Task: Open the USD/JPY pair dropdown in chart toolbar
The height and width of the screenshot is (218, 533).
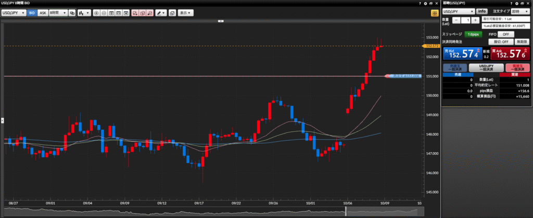Action: point(14,12)
